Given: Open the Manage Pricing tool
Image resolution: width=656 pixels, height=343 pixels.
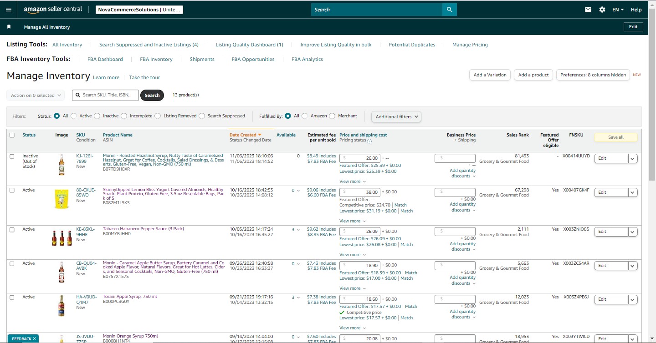Looking at the screenshot, I should [470, 45].
